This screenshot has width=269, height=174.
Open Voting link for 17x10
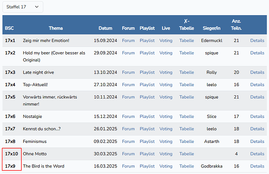166,154
